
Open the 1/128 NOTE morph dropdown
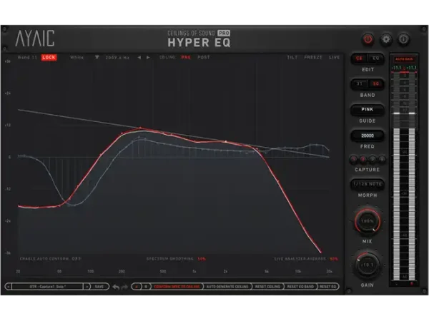[368, 184]
